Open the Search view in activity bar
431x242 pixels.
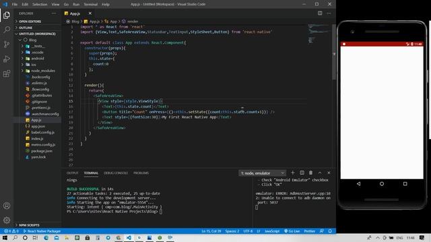pyautogui.click(x=7, y=30)
